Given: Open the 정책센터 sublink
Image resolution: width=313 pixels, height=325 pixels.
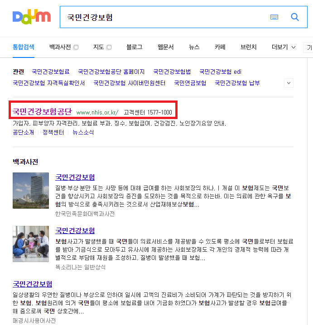Looking at the screenshot, I should coord(53,132).
